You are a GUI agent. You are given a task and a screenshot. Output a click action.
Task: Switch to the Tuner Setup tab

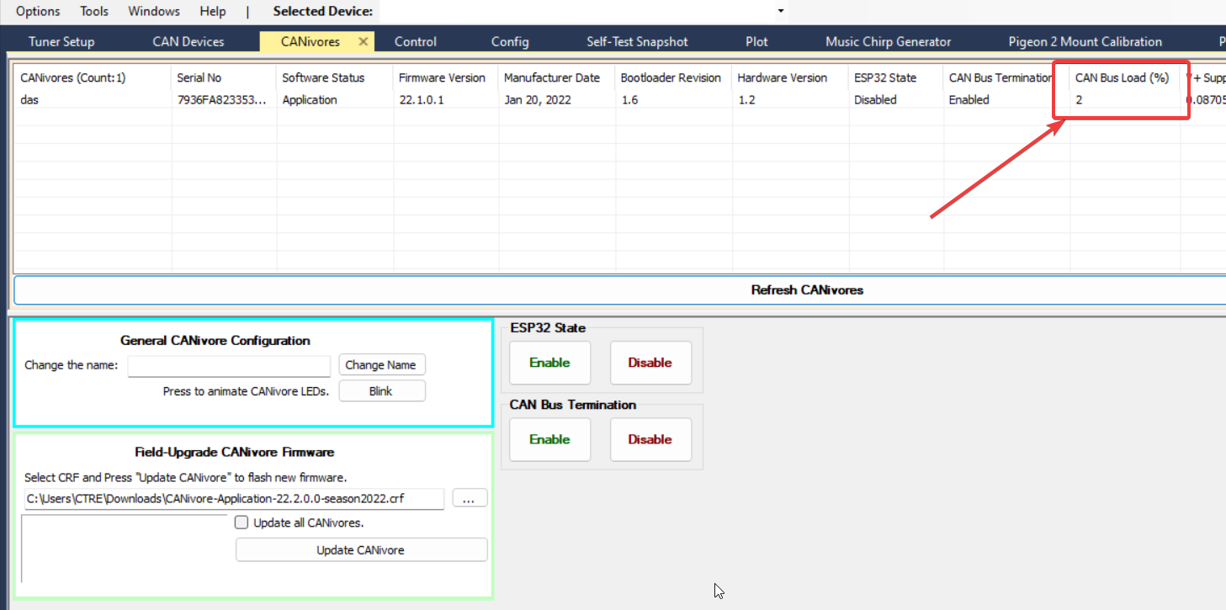point(61,41)
